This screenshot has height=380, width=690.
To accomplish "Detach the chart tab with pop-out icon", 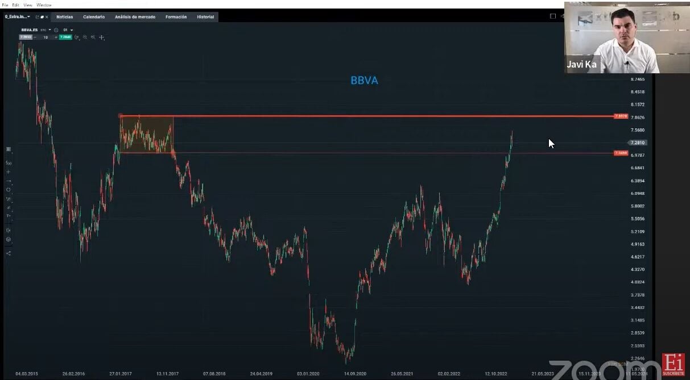I will [x=38, y=17].
